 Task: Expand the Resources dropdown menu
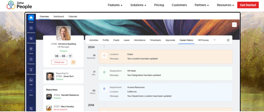[225, 5]
